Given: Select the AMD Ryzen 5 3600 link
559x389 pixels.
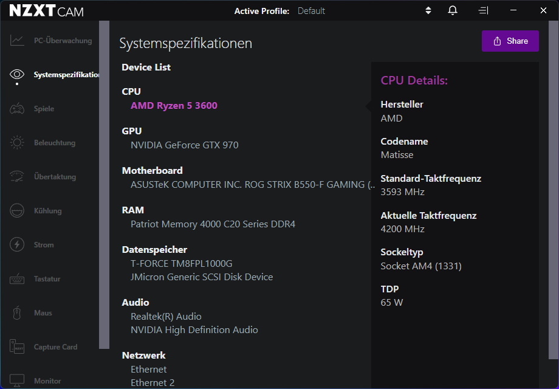Looking at the screenshot, I should pyautogui.click(x=174, y=105).
